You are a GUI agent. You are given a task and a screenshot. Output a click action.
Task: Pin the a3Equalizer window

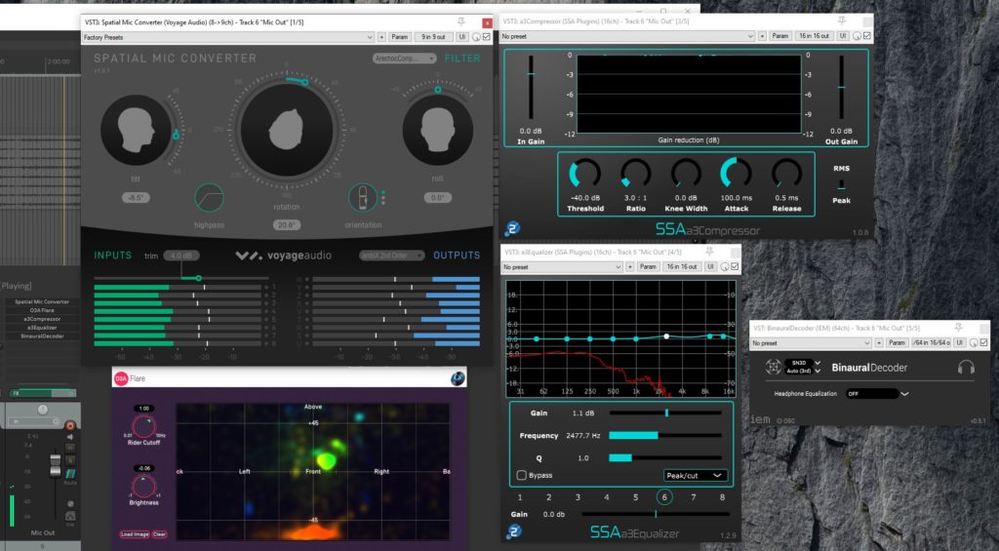(710, 253)
